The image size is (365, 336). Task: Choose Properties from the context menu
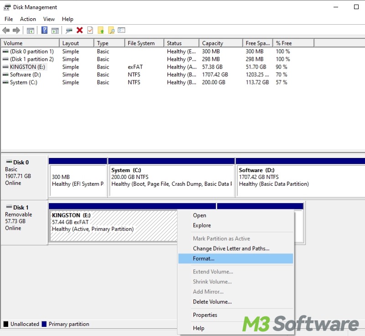(x=235, y=315)
